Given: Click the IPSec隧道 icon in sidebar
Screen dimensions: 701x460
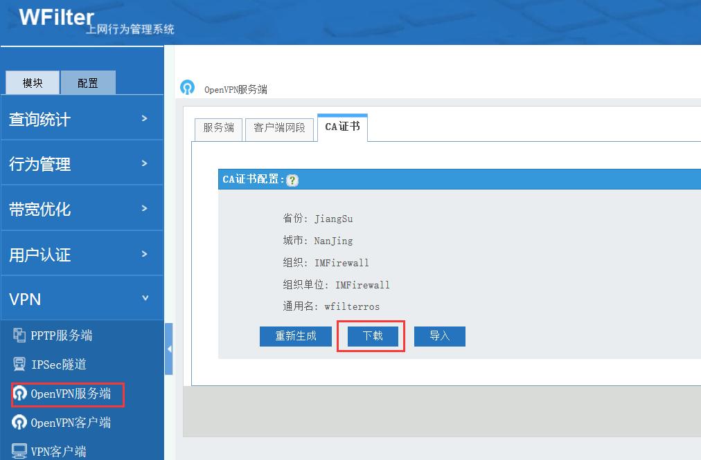Looking at the screenshot, I should [x=19, y=365].
